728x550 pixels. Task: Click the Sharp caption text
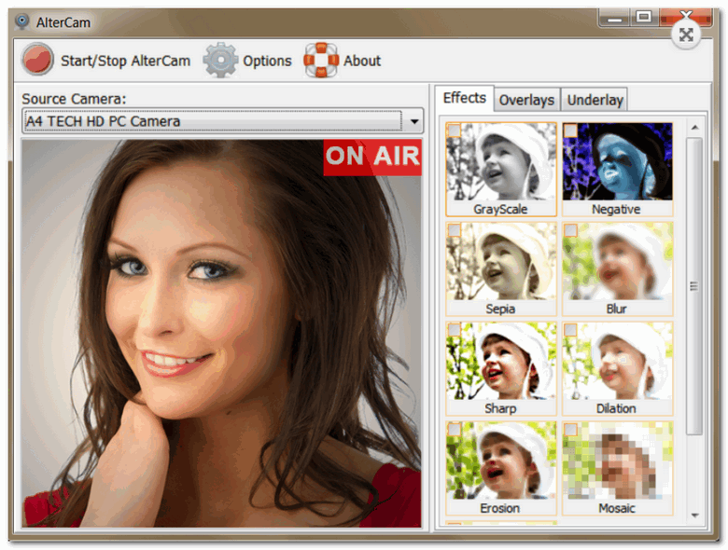coord(500,408)
